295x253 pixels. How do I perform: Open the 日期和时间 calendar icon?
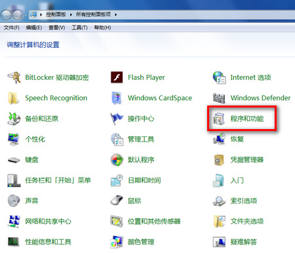pos(117,180)
